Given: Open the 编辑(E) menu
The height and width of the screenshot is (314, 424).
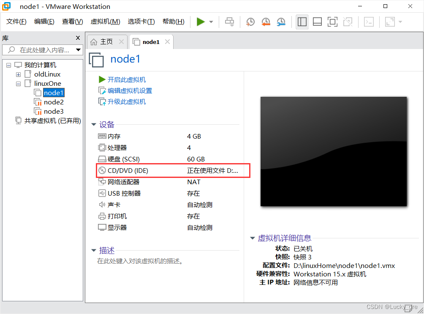Looking at the screenshot, I should pos(44,22).
